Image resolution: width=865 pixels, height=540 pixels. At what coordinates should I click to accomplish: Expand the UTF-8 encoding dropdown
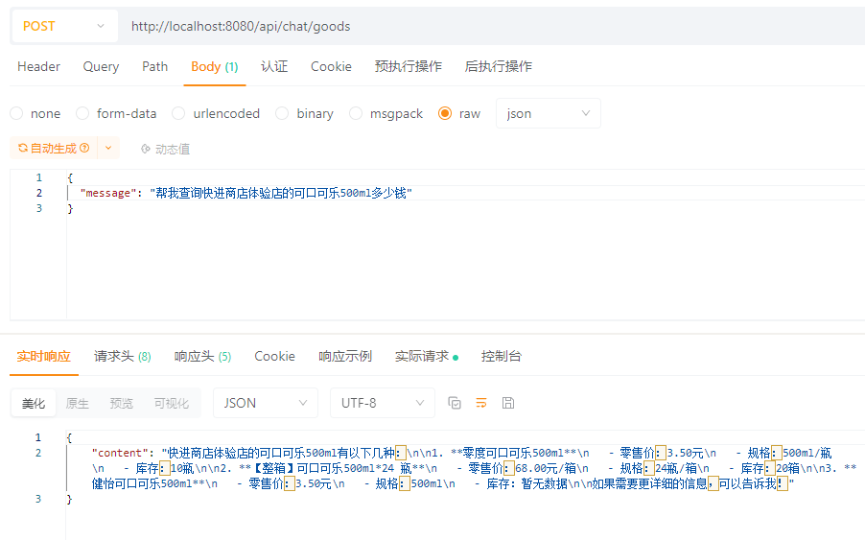tap(382, 403)
